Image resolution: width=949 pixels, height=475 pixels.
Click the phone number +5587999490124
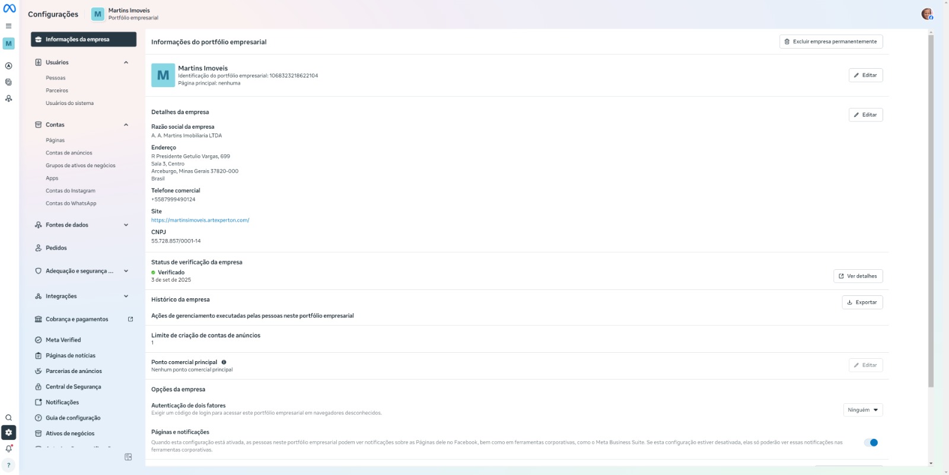tap(173, 199)
